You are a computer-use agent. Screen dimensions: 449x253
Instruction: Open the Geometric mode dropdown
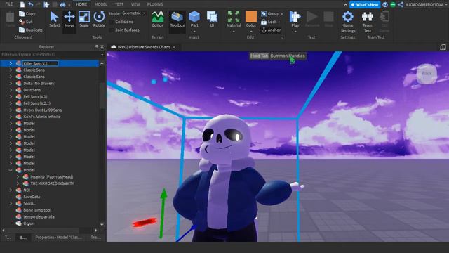pos(134,13)
